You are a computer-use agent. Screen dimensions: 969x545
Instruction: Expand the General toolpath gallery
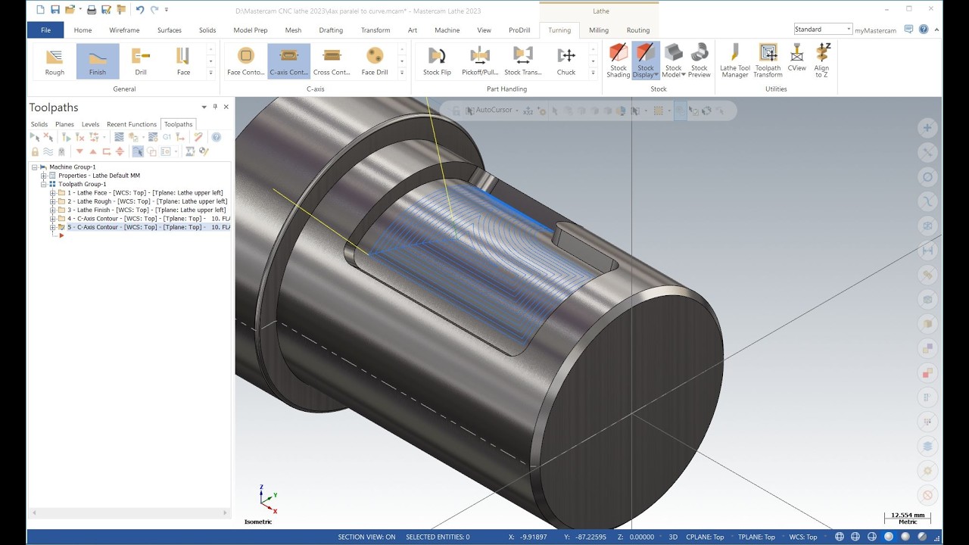(211, 73)
